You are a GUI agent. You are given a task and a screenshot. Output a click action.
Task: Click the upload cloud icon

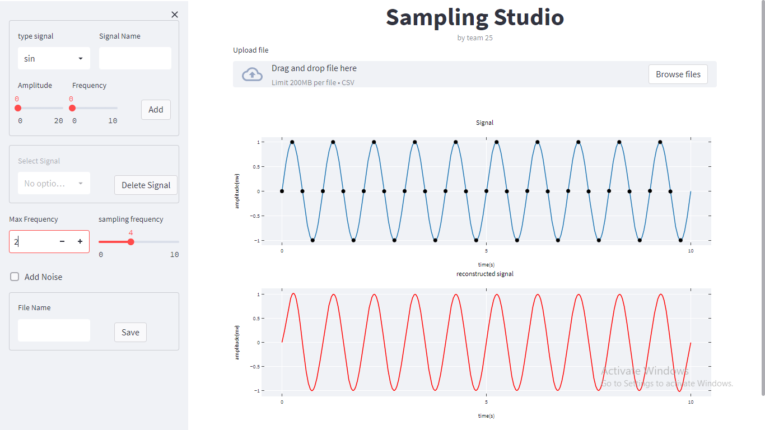(x=252, y=73)
